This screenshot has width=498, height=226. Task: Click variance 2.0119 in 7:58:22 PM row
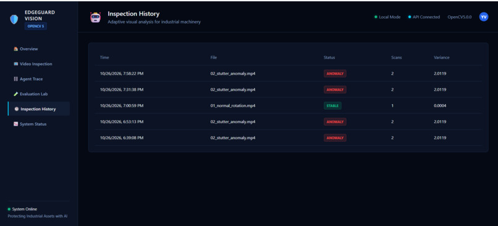tap(440, 73)
